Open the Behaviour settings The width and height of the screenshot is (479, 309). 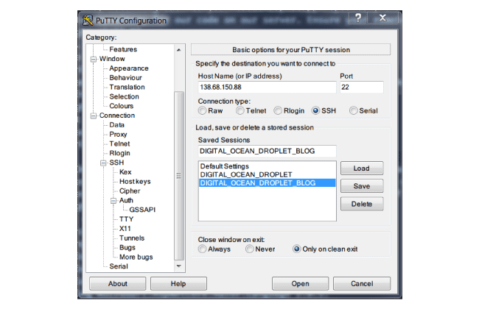point(125,78)
